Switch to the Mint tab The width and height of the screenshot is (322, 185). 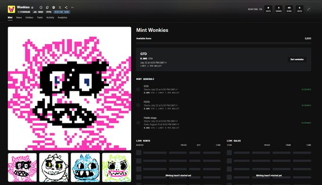click(10, 18)
